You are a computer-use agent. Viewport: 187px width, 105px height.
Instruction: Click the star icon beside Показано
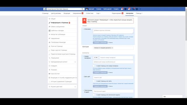pyautogui.click(x=49, y=70)
